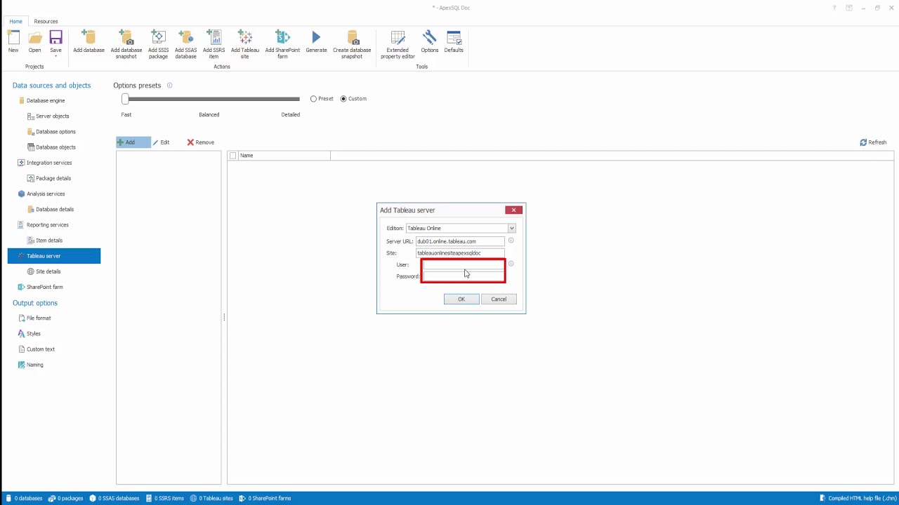The width and height of the screenshot is (899, 505).
Task: Click info icon next to User field
Action: coord(511,264)
